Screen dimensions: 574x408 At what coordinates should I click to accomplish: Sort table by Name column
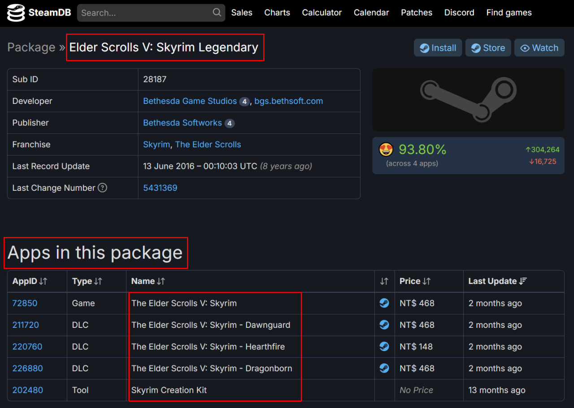coord(148,281)
